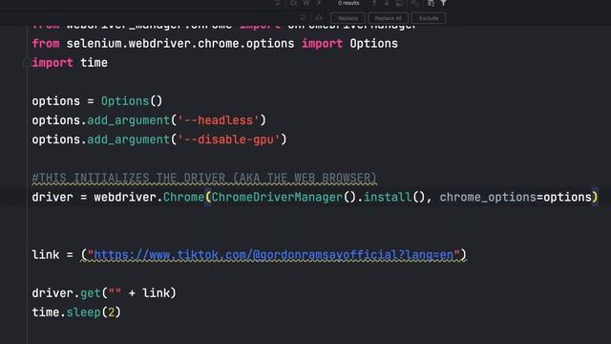Click the Replace All button

tap(388, 18)
